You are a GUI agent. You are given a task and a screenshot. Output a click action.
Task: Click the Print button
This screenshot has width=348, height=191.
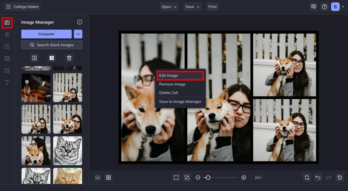[212, 7]
